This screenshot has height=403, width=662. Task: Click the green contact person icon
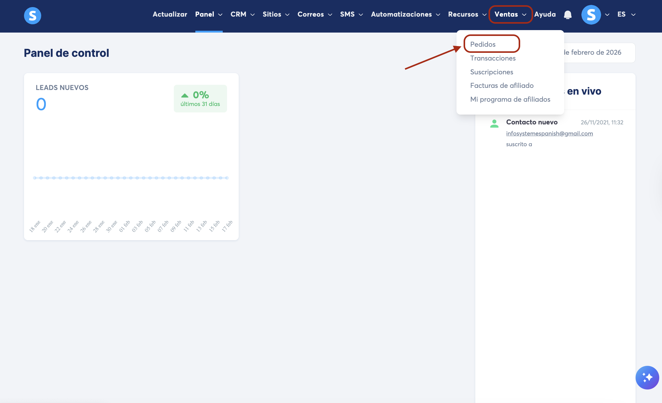point(494,123)
